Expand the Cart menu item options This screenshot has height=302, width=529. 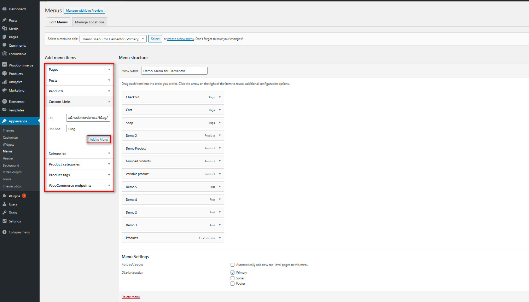tap(220, 110)
